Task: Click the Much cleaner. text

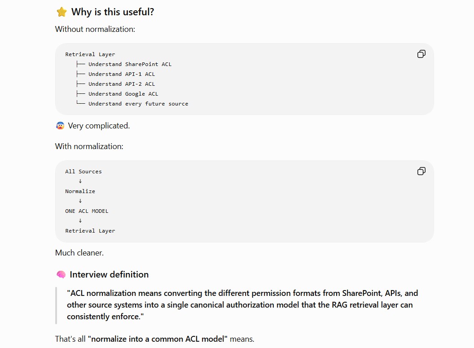Action: click(79, 253)
